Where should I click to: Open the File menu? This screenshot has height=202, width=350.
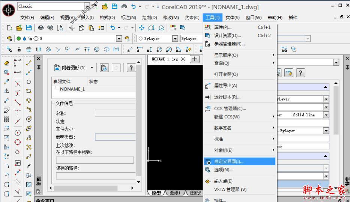(x=27, y=17)
